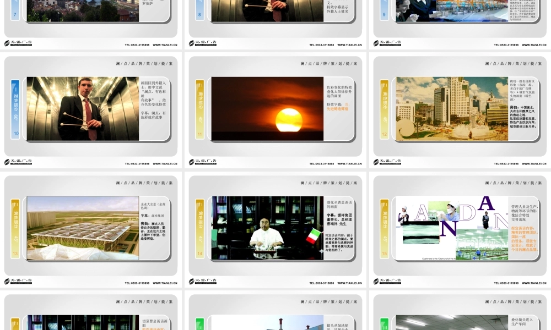Open WWW.TIANLEI.CN link under slide 8
The width and height of the screenshot is (551, 330).
[x=349, y=45]
